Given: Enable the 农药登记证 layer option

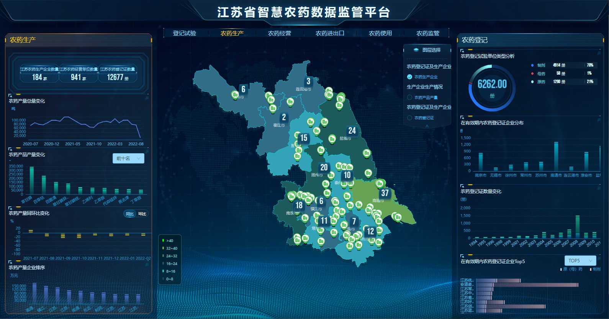Looking at the screenshot, I should point(409,118).
